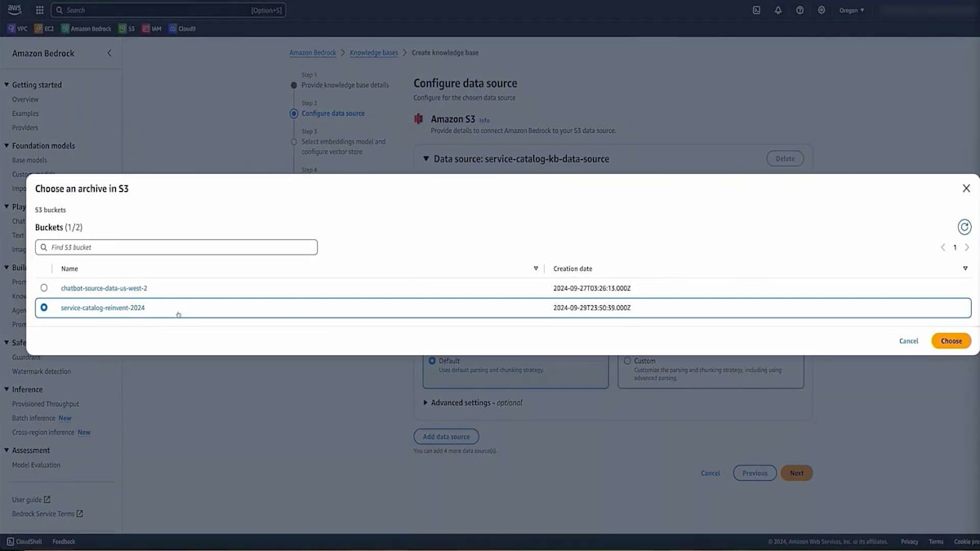Open the notifications bell

777,11
